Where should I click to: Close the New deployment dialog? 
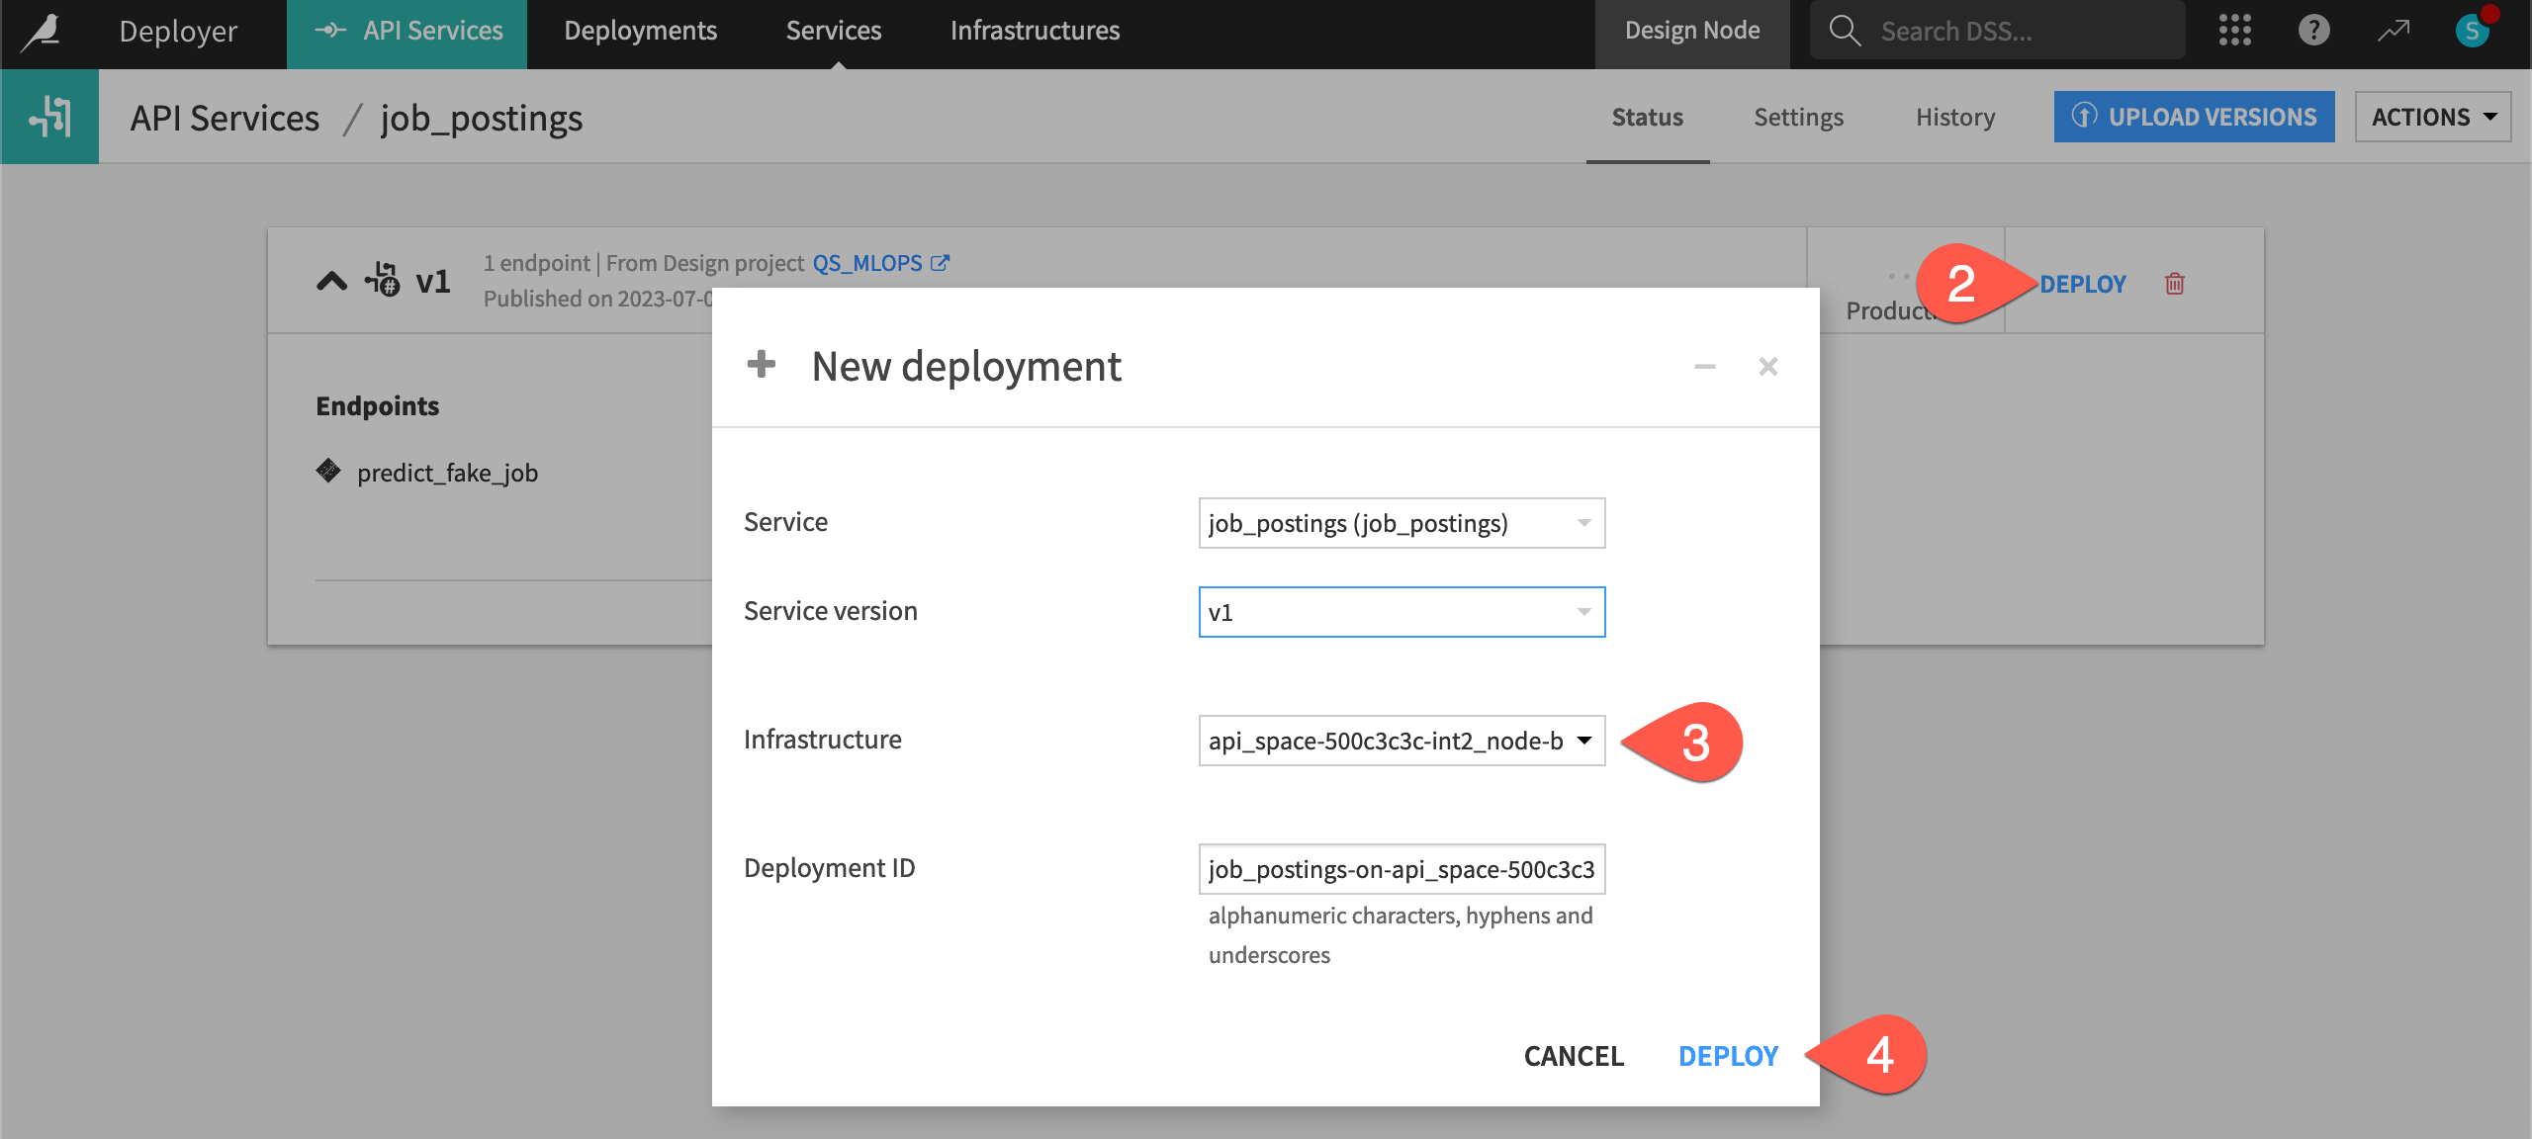point(1768,367)
